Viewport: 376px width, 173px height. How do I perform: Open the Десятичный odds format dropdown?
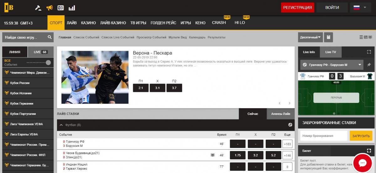(x=310, y=37)
